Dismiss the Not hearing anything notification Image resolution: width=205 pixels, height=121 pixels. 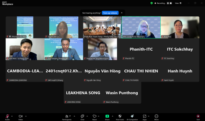pos(122,13)
